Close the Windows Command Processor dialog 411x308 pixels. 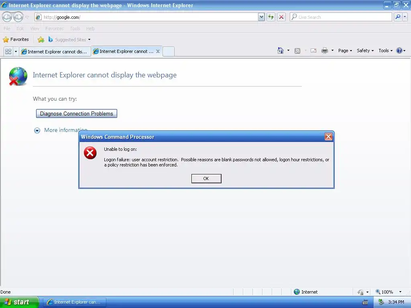coord(328,136)
